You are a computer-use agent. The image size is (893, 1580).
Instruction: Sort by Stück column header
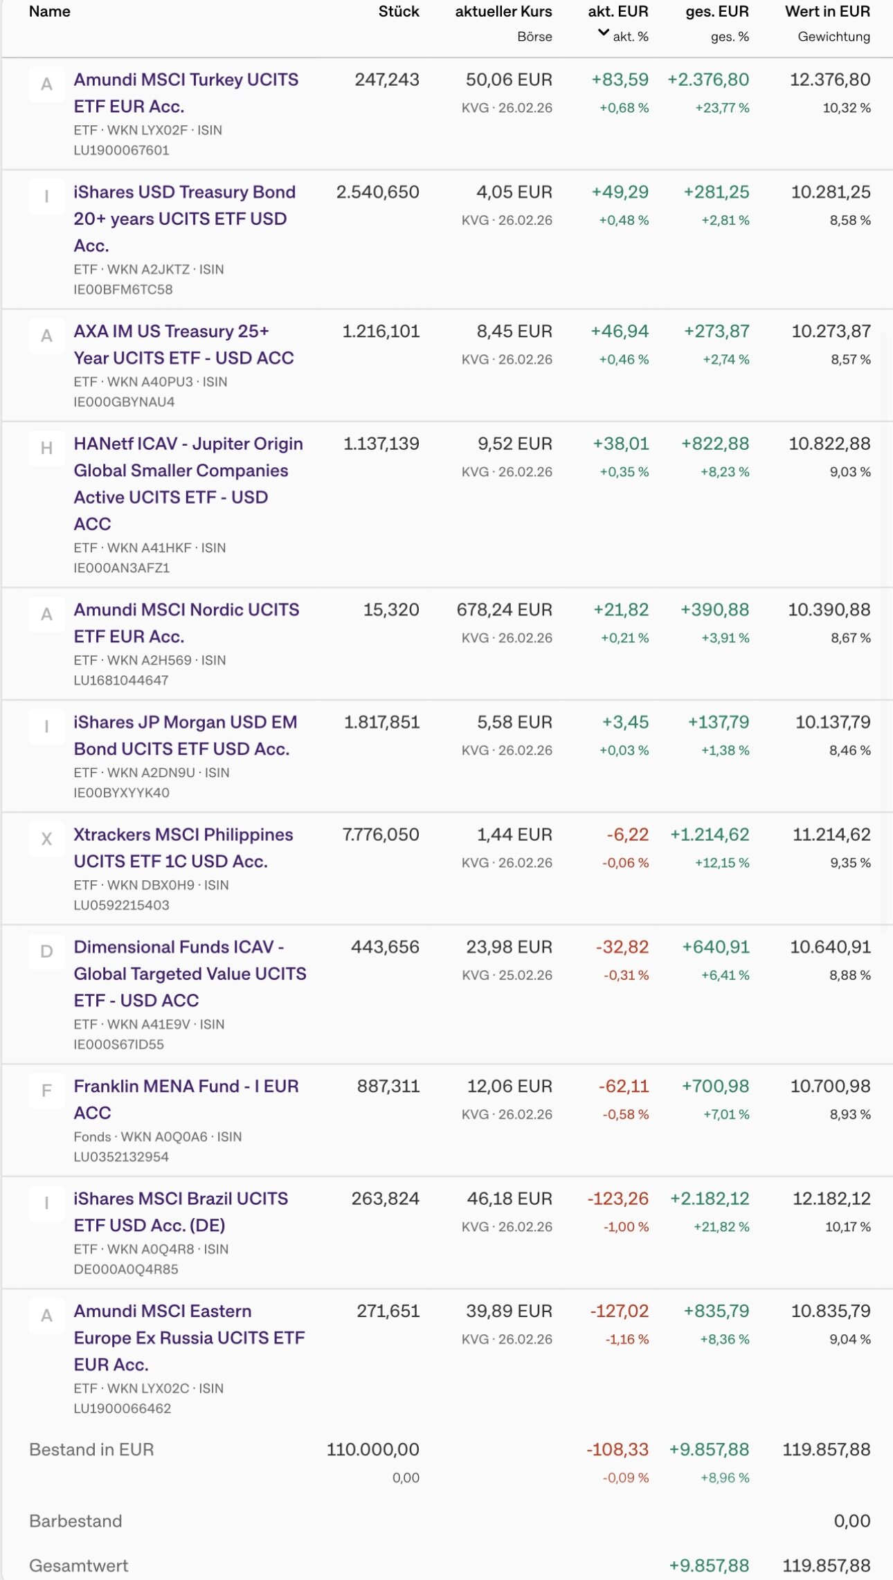tap(399, 12)
